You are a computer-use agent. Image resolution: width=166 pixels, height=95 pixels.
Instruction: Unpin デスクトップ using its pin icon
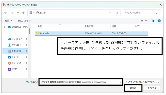26,39
